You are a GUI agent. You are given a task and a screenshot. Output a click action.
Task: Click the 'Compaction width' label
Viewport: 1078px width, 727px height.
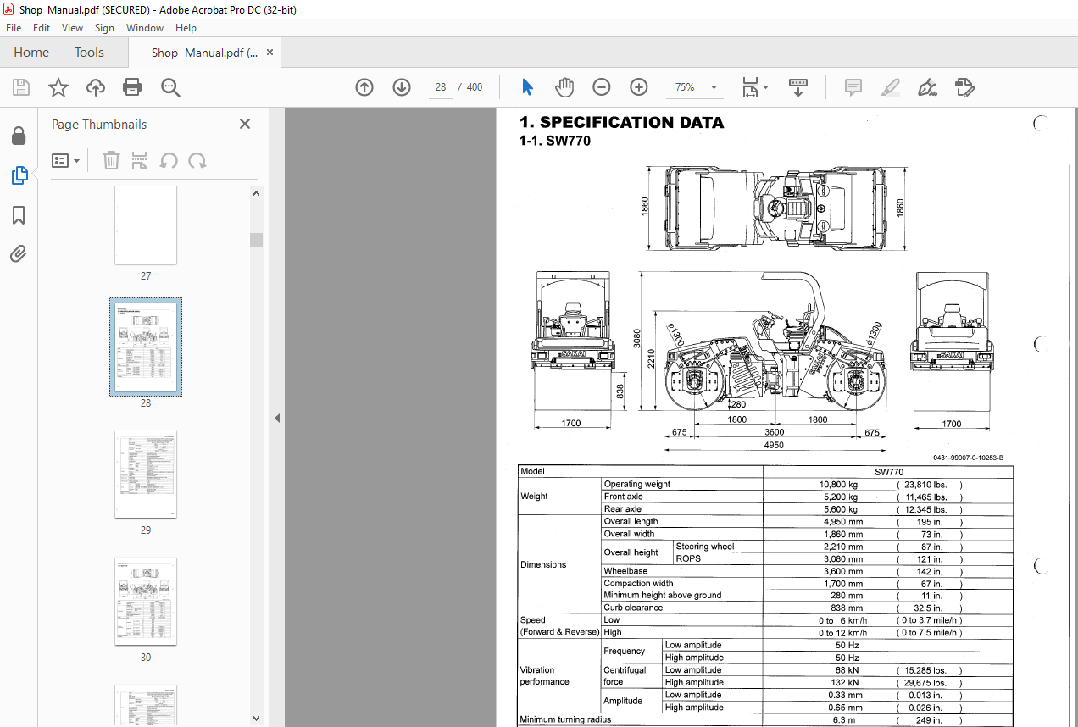(638, 584)
